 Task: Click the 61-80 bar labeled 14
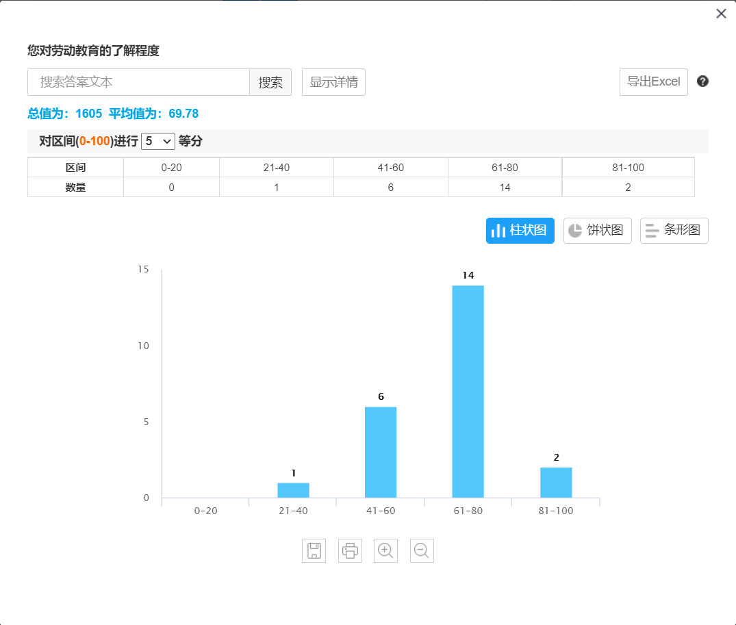(x=468, y=391)
